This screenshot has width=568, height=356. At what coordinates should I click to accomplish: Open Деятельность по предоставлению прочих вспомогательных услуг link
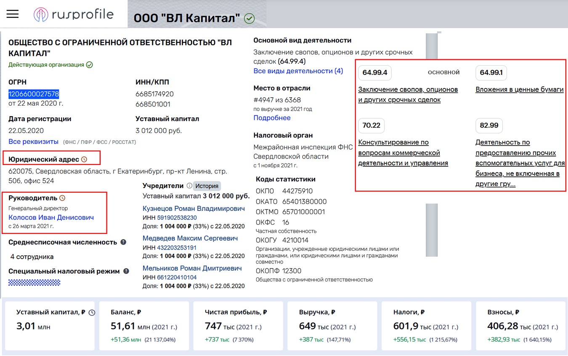click(520, 163)
